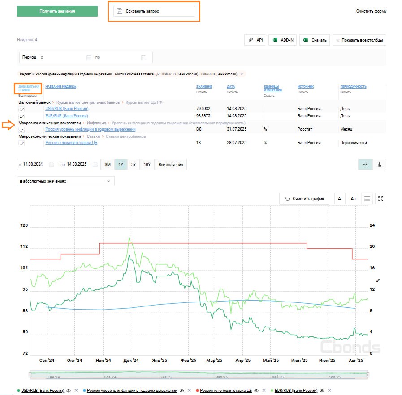Open calendar for period start date
Viewport: 402px width, 395px height.
[x=89, y=58]
